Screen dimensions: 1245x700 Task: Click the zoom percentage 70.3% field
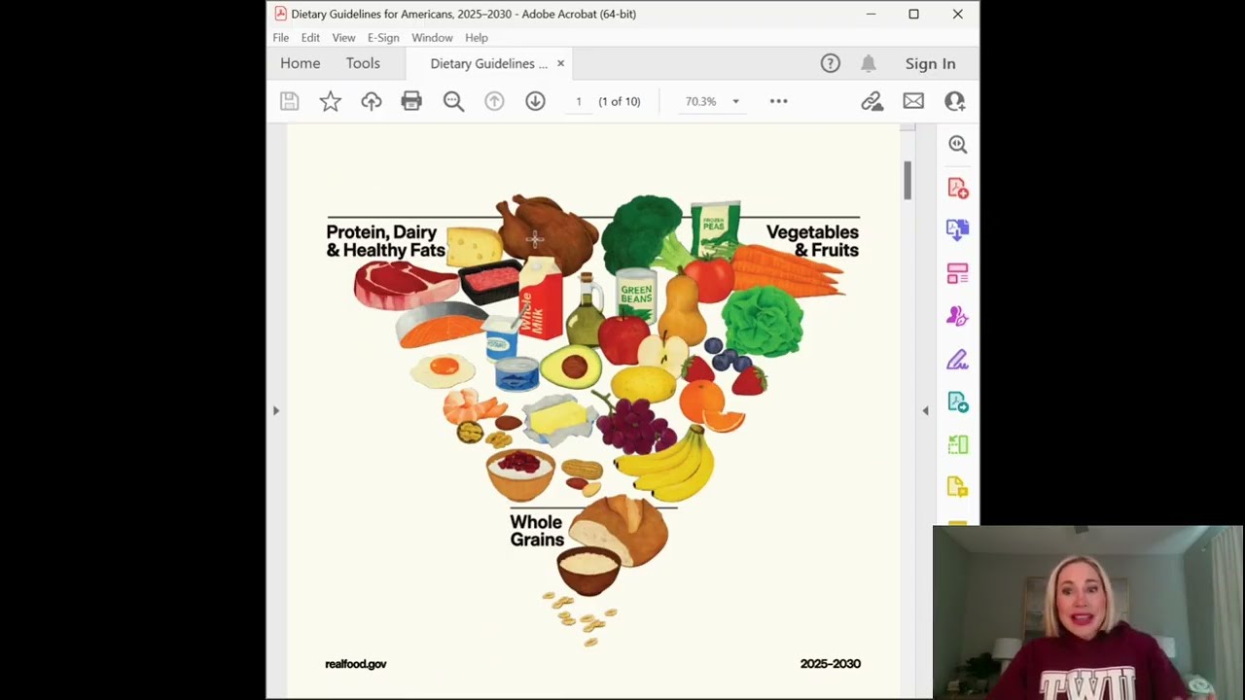point(700,101)
